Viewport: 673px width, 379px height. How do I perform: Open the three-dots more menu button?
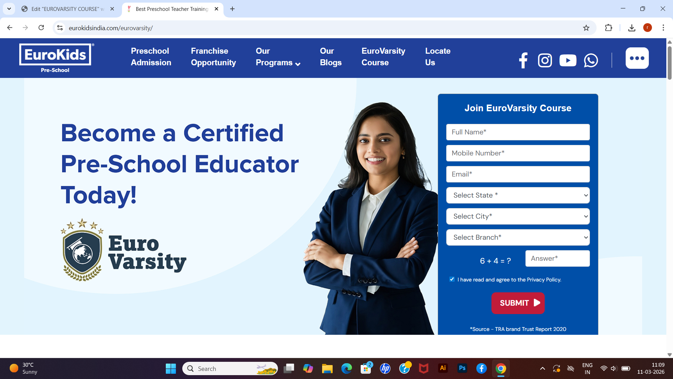[637, 58]
